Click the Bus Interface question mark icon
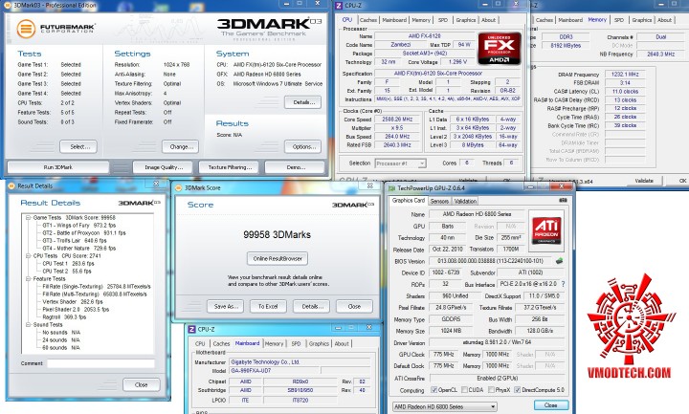The height and width of the screenshot is (414, 689). pyautogui.click(x=563, y=284)
